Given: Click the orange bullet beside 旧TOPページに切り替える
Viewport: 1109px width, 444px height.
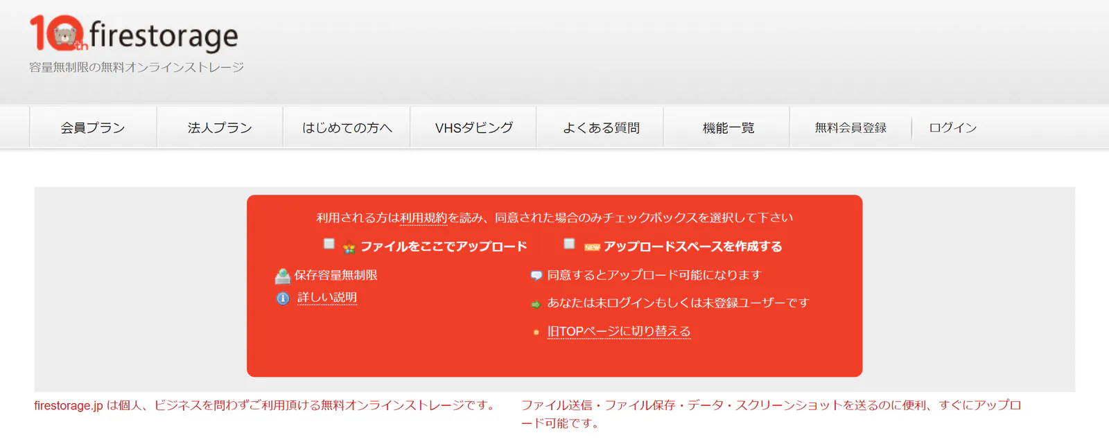Looking at the screenshot, I should coord(536,332).
